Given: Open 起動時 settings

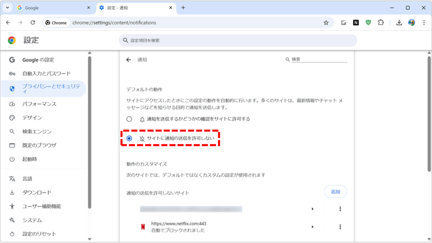Looking at the screenshot, I should point(43,159).
